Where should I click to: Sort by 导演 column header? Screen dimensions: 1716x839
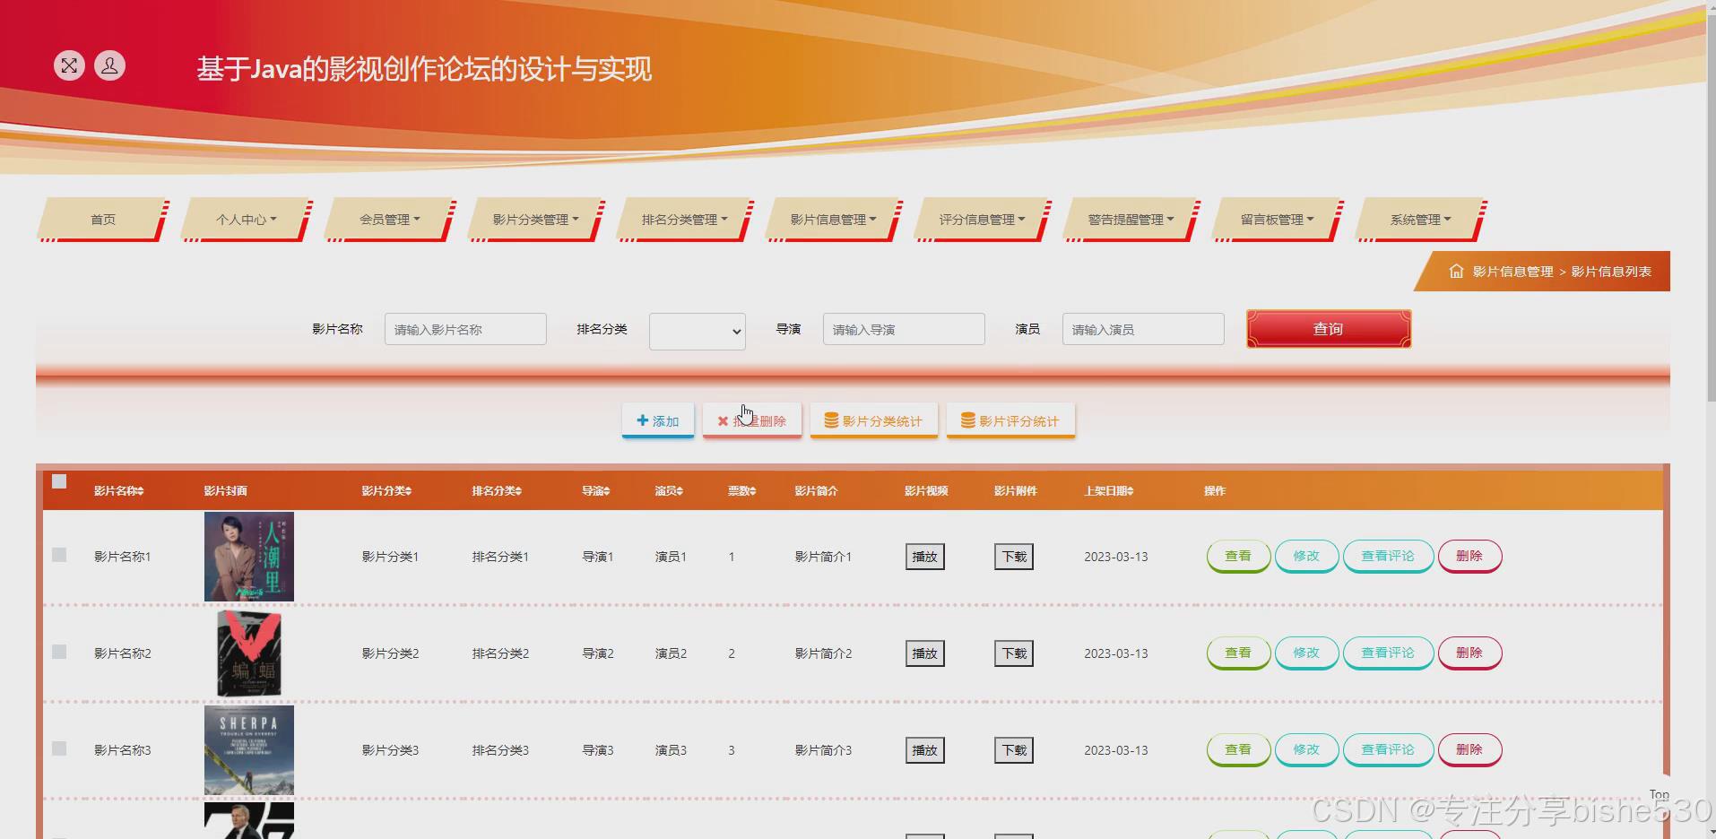click(595, 490)
